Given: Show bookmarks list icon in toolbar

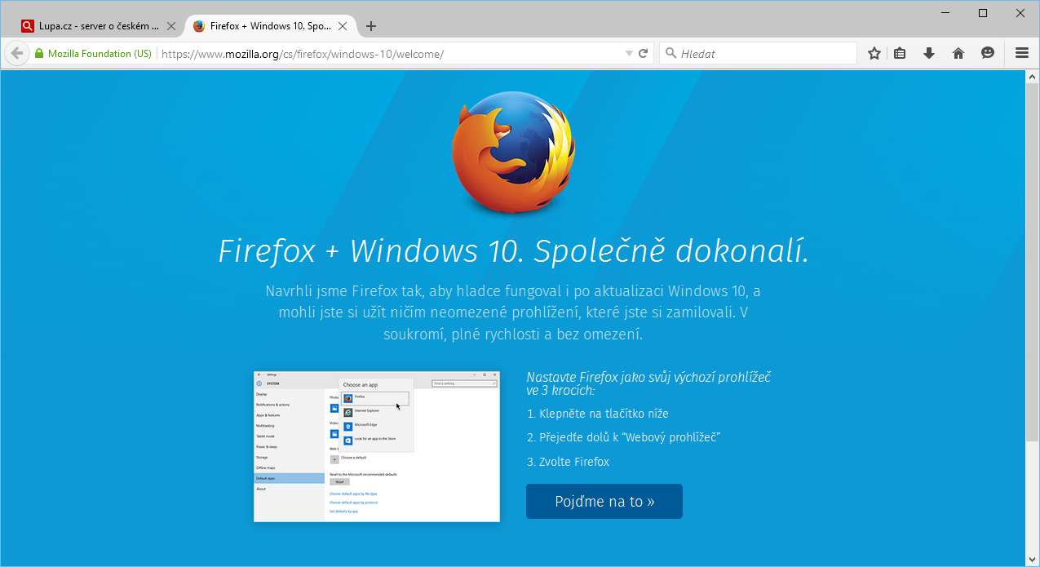Looking at the screenshot, I should [x=900, y=53].
